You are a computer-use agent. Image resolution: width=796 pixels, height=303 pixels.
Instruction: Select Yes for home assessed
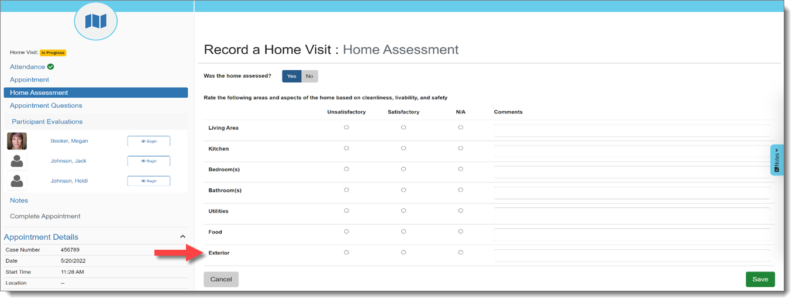[291, 76]
